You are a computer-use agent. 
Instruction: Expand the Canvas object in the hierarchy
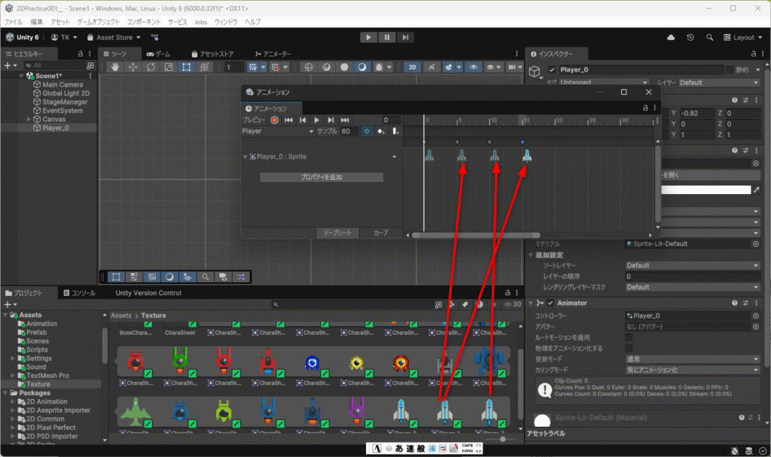29,119
